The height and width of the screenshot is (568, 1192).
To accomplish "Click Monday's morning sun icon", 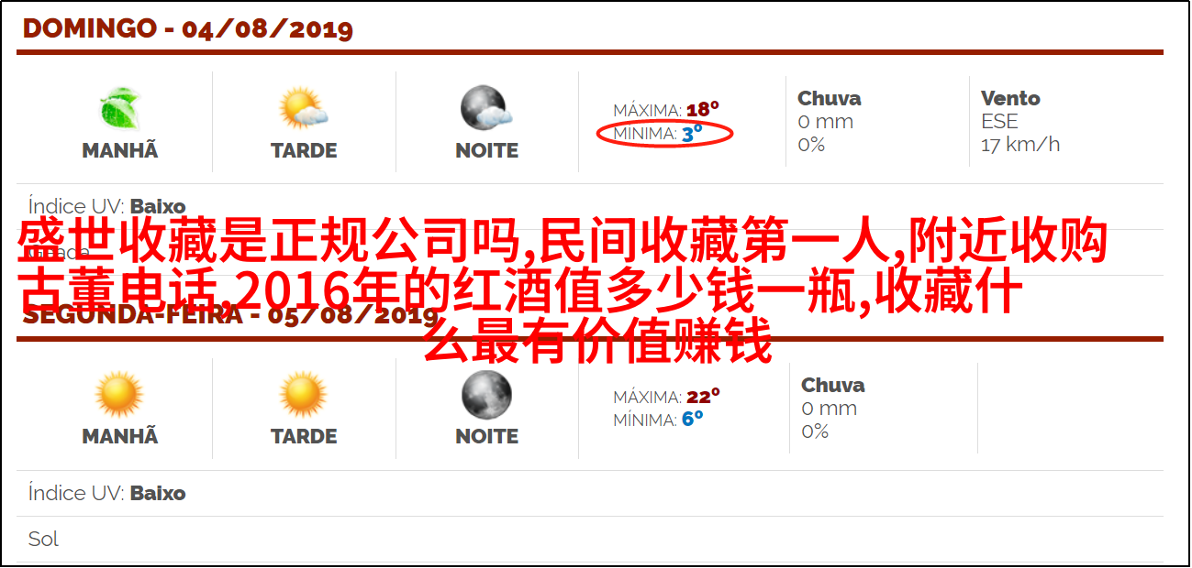I will [x=120, y=395].
